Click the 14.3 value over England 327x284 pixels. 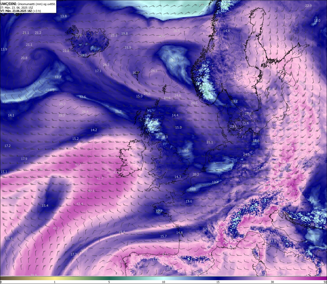tap(178, 177)
